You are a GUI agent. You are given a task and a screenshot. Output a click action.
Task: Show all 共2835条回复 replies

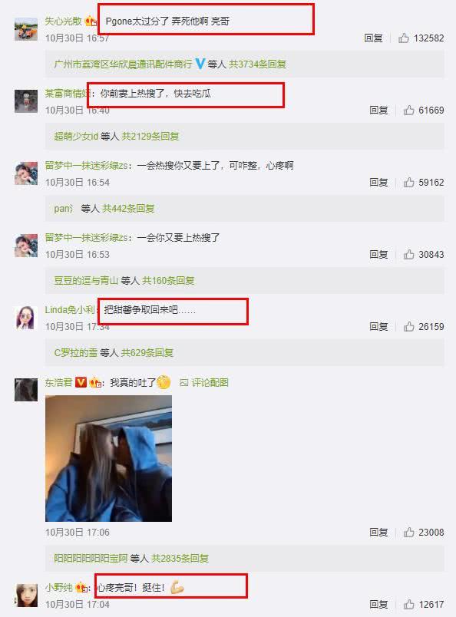click(x=180, y=559)
